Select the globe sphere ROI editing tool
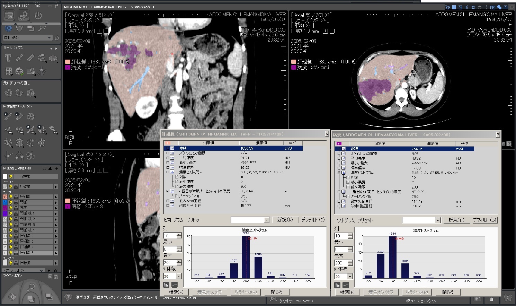Viewport: 516px width, 306px height. [x=30, y=116]
